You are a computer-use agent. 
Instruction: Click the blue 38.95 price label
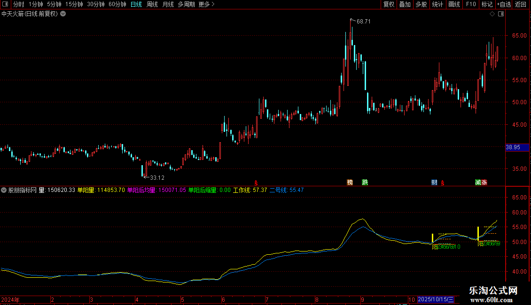click(517, 147)
